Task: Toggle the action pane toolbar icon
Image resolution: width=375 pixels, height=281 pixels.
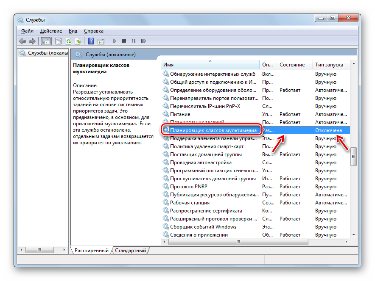Action: click(101, 41)
